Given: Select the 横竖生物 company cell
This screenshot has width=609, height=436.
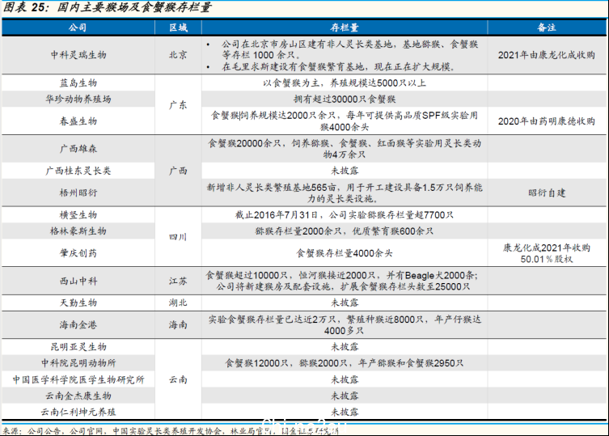Looking at the screenshot, I should tap(78, 214).
